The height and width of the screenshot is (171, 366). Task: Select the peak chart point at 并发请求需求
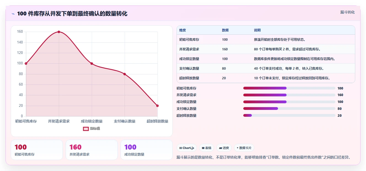click(59, 32)
